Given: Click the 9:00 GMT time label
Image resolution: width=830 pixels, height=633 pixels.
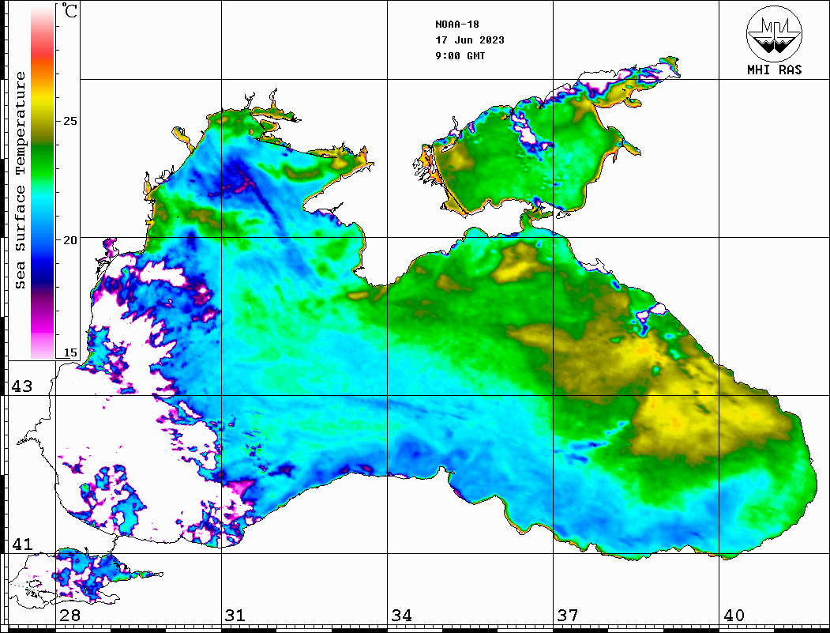Looking at the screenshot, I should (x=460, y=56).
